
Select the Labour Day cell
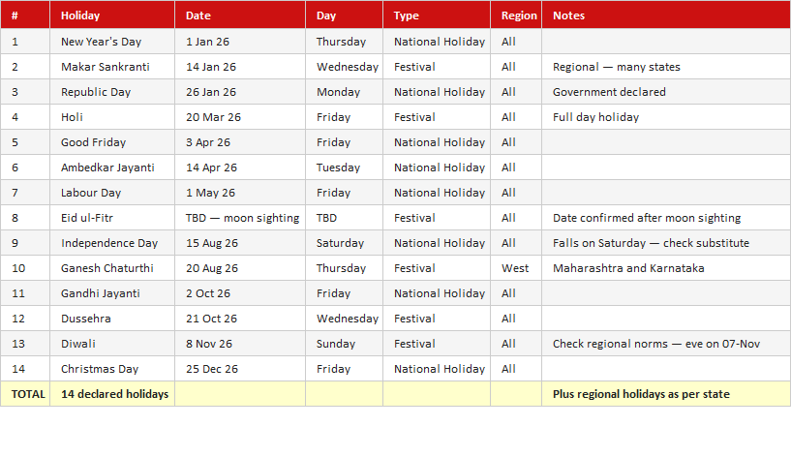coord(112,193)
